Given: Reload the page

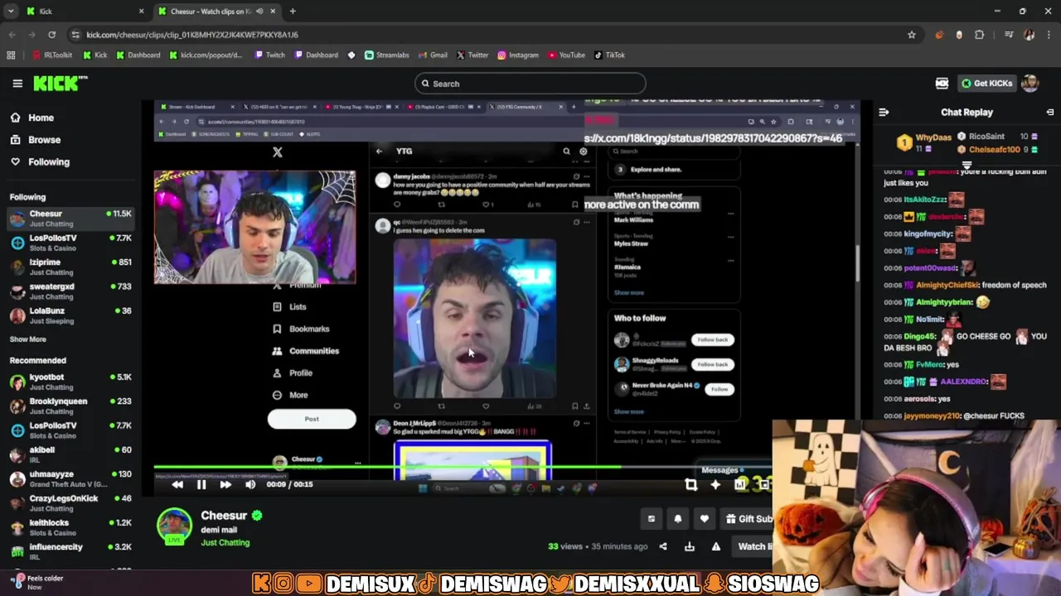Looking at the screenshot, I should click(51, 35).
